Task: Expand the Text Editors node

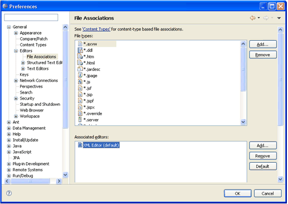Action: click(23, 69)
